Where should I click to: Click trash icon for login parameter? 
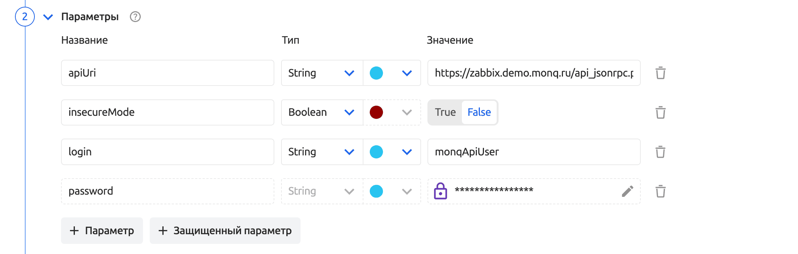pos(660,152)
